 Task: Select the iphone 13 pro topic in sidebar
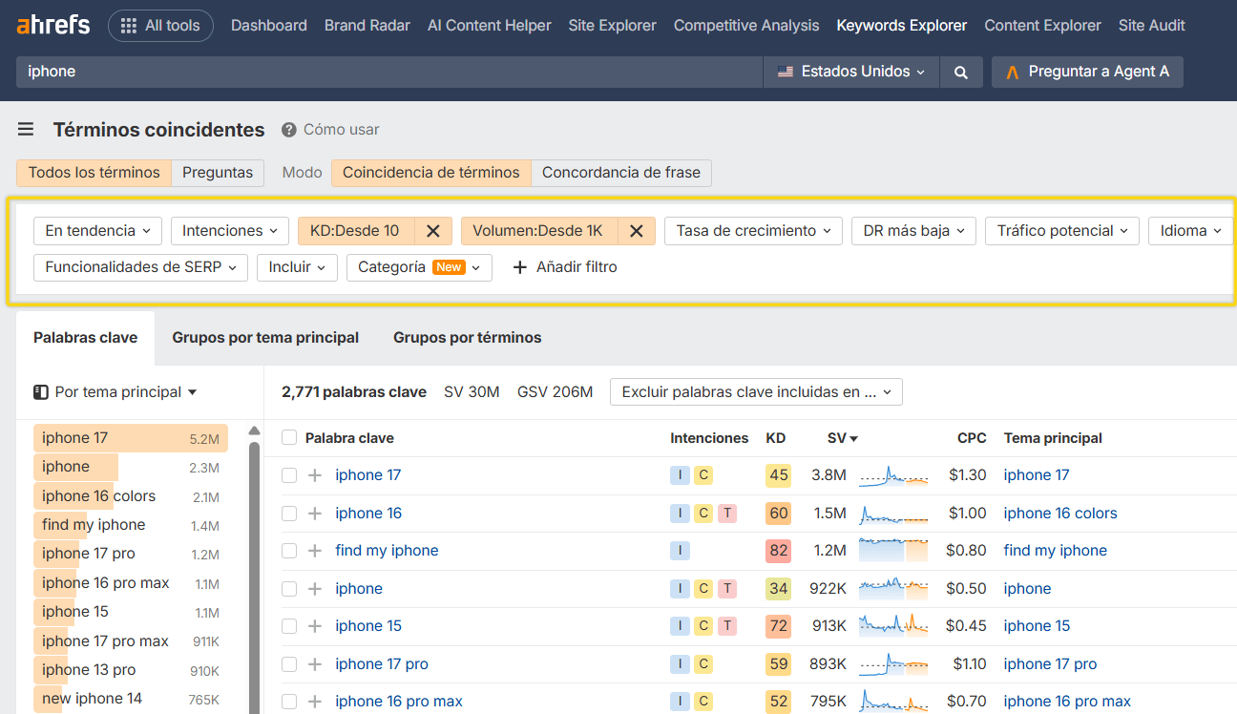[131, 670]
